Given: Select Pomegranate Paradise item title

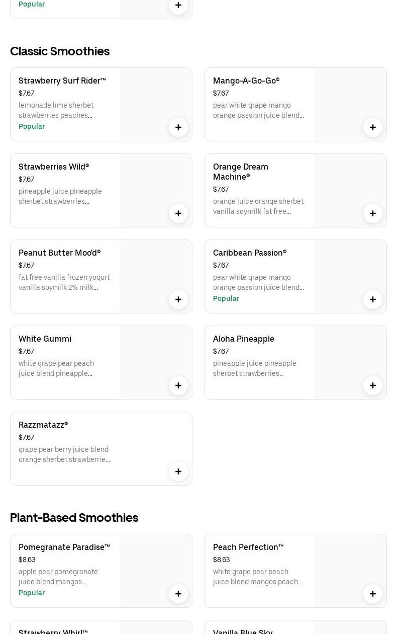Looking at the screenshot, I should [64, 547].
